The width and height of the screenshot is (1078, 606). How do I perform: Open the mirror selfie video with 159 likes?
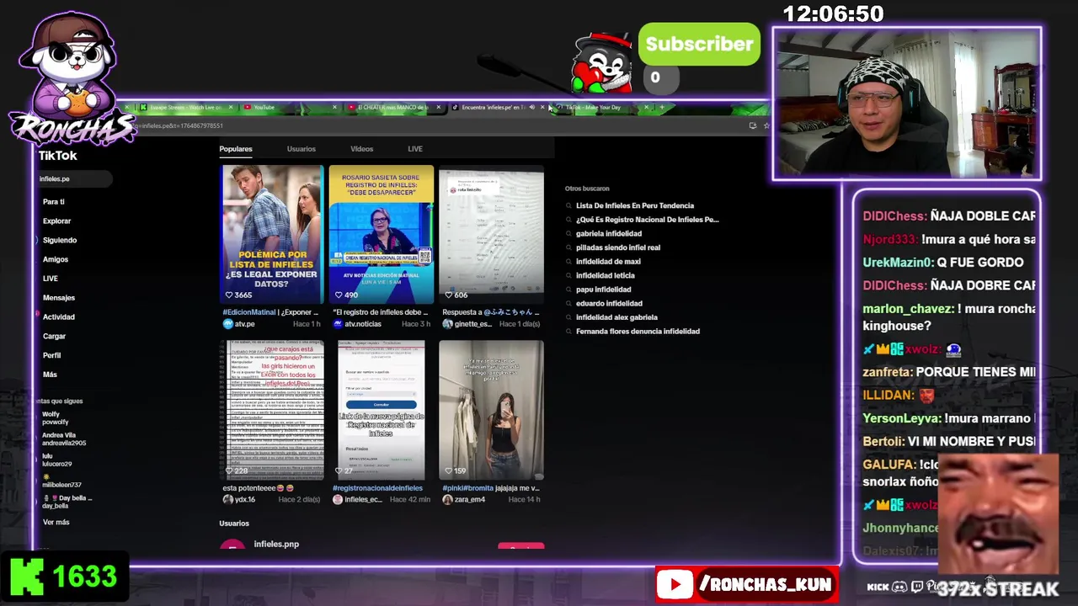(491, 410)
